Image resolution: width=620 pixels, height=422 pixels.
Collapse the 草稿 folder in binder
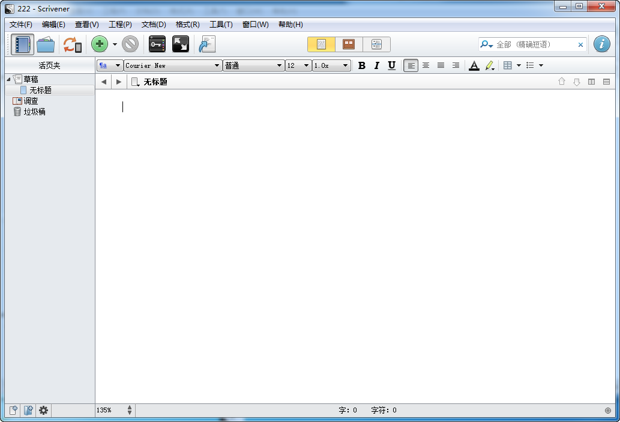click(8, 79)
